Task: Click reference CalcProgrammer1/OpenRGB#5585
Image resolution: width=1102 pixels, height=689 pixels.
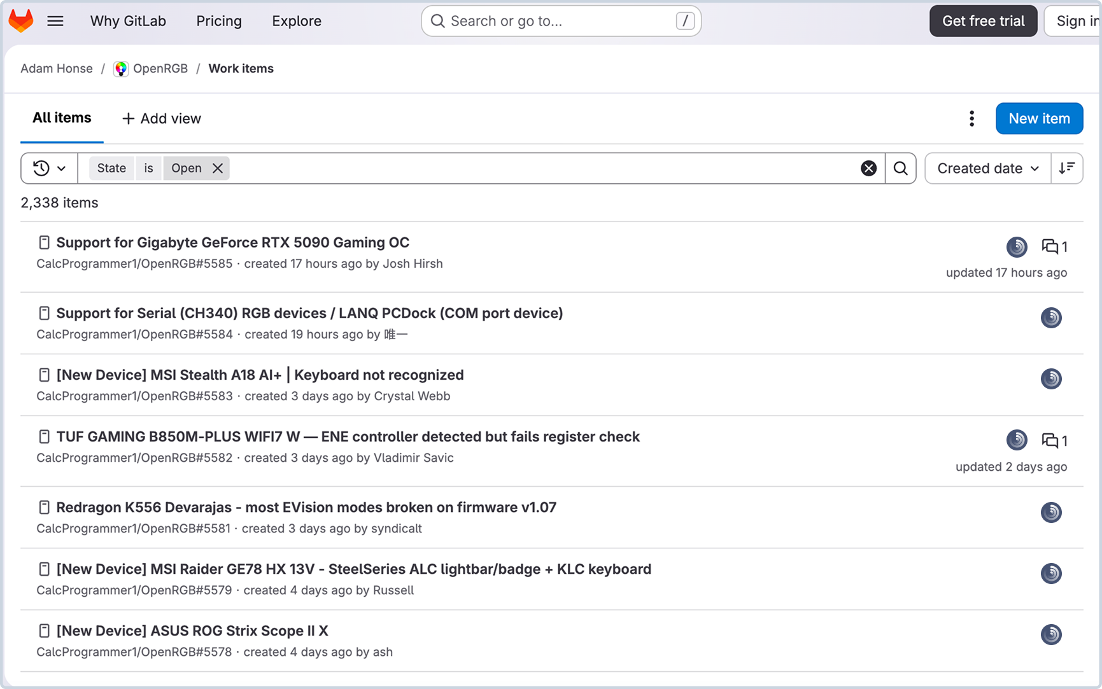Action: (x=134, y=263)
